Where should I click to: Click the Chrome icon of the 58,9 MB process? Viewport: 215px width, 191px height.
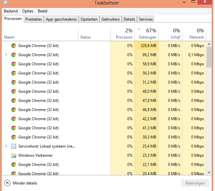click(14, 64)
